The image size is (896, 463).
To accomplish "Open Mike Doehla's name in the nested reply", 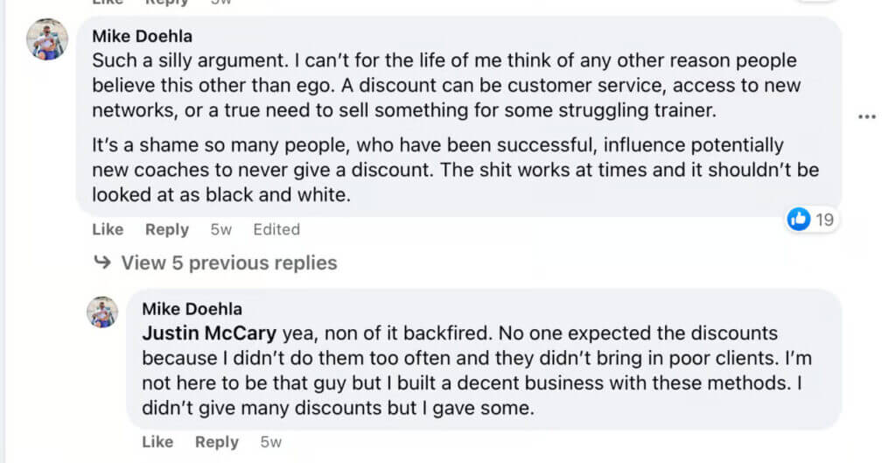I will (192, 309).
